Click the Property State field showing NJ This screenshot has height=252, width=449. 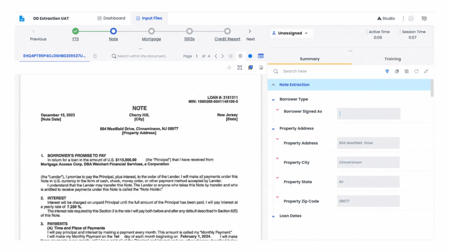[x=368, y=182]
